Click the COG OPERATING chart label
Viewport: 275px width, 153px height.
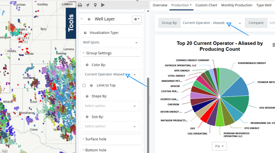(197, 133)
